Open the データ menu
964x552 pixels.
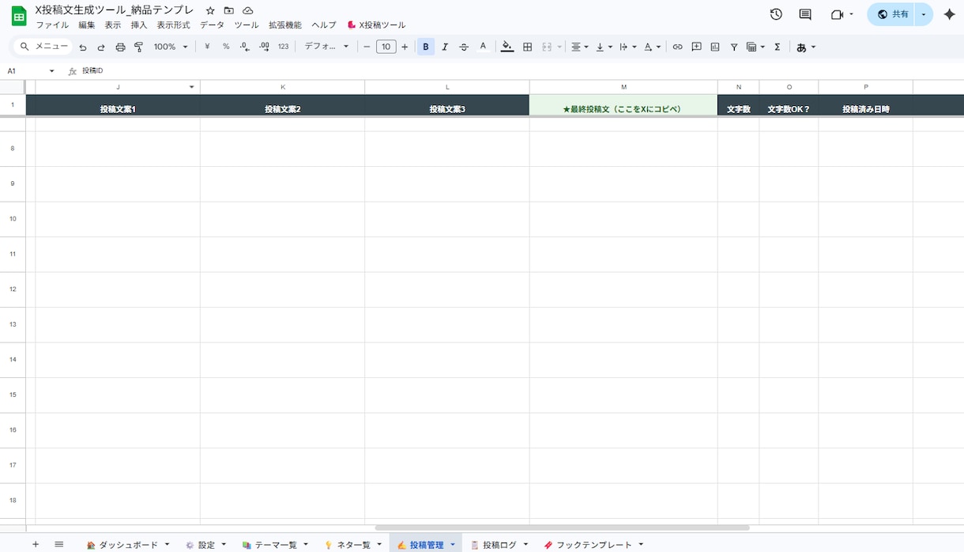[x=212, y=25]
